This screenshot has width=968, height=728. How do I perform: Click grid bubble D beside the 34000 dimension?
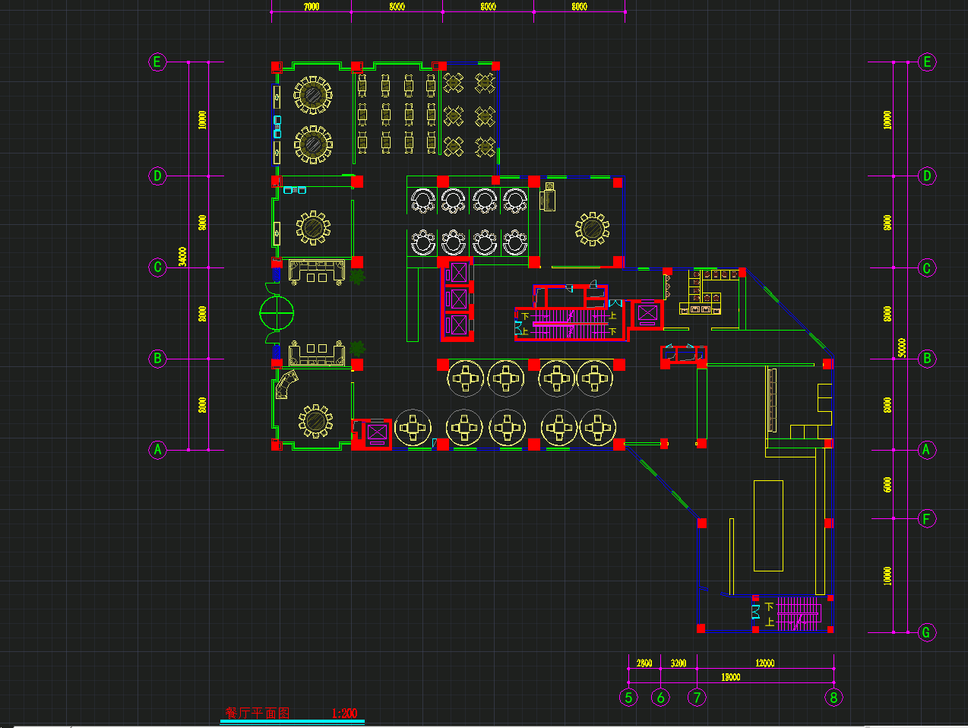[157, 176]
